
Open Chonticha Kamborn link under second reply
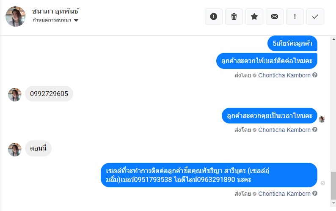point(284,130)
